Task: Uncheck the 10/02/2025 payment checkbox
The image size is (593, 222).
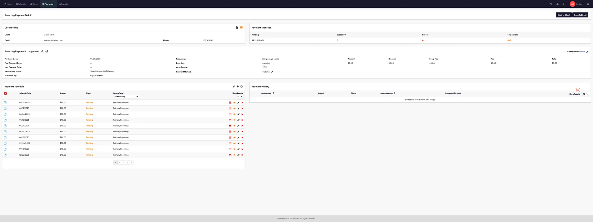Action: pyautogui.click(x=5, y=155)
